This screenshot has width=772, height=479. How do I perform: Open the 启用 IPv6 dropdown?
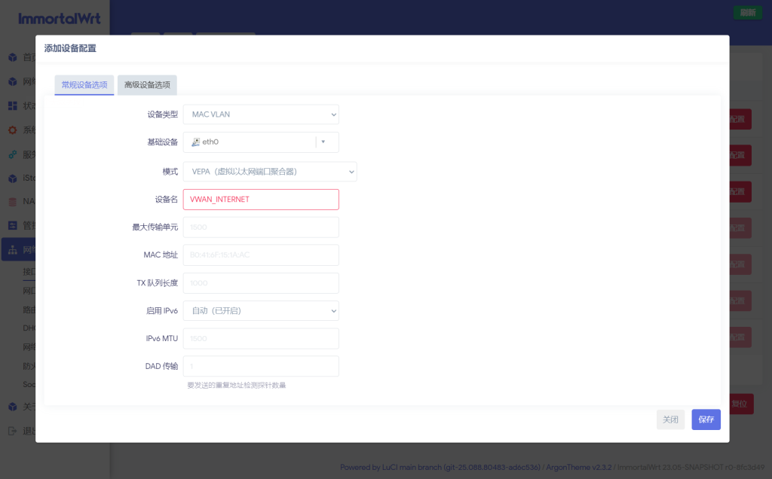(261, 310)
